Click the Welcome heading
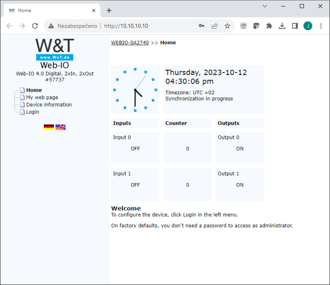 pyautogui.click(x=126, y=209)
